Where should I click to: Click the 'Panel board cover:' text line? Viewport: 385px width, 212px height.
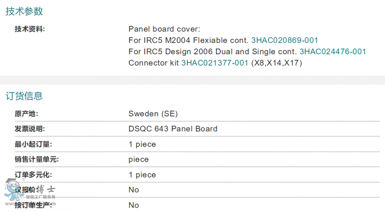pos(164,29)
